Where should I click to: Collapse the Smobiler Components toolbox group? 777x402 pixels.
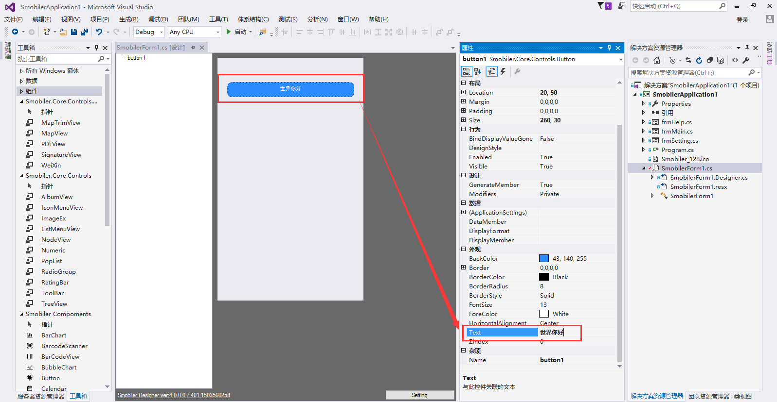(21, 314)
